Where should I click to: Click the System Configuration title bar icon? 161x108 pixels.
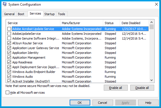click(5, 4)
